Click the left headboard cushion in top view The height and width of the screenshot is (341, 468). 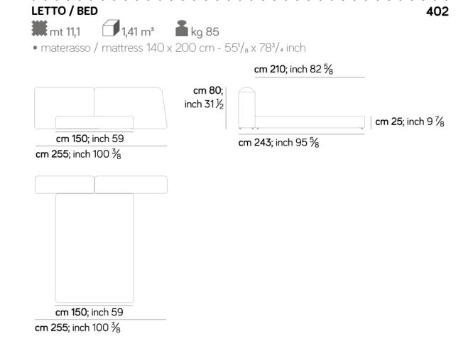tap(65, 185)
